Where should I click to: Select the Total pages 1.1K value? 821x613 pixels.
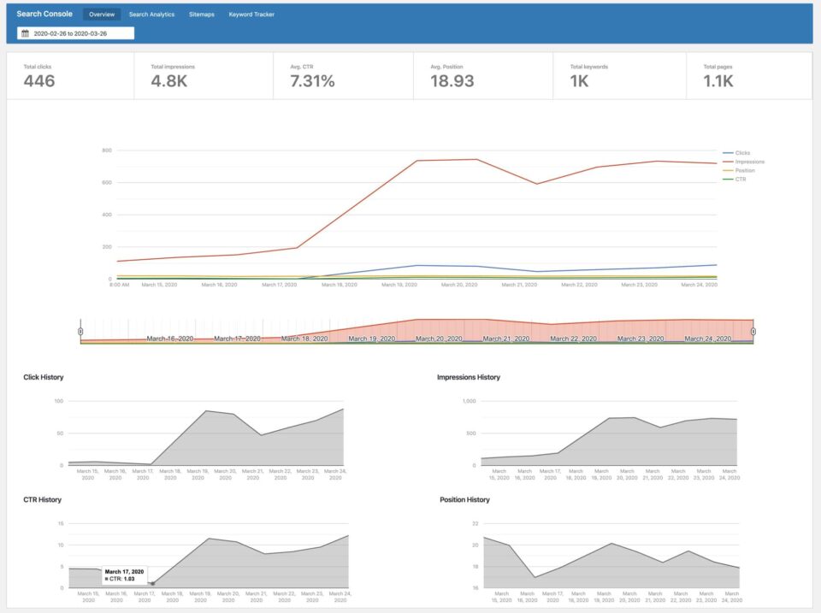coord(718,81)
